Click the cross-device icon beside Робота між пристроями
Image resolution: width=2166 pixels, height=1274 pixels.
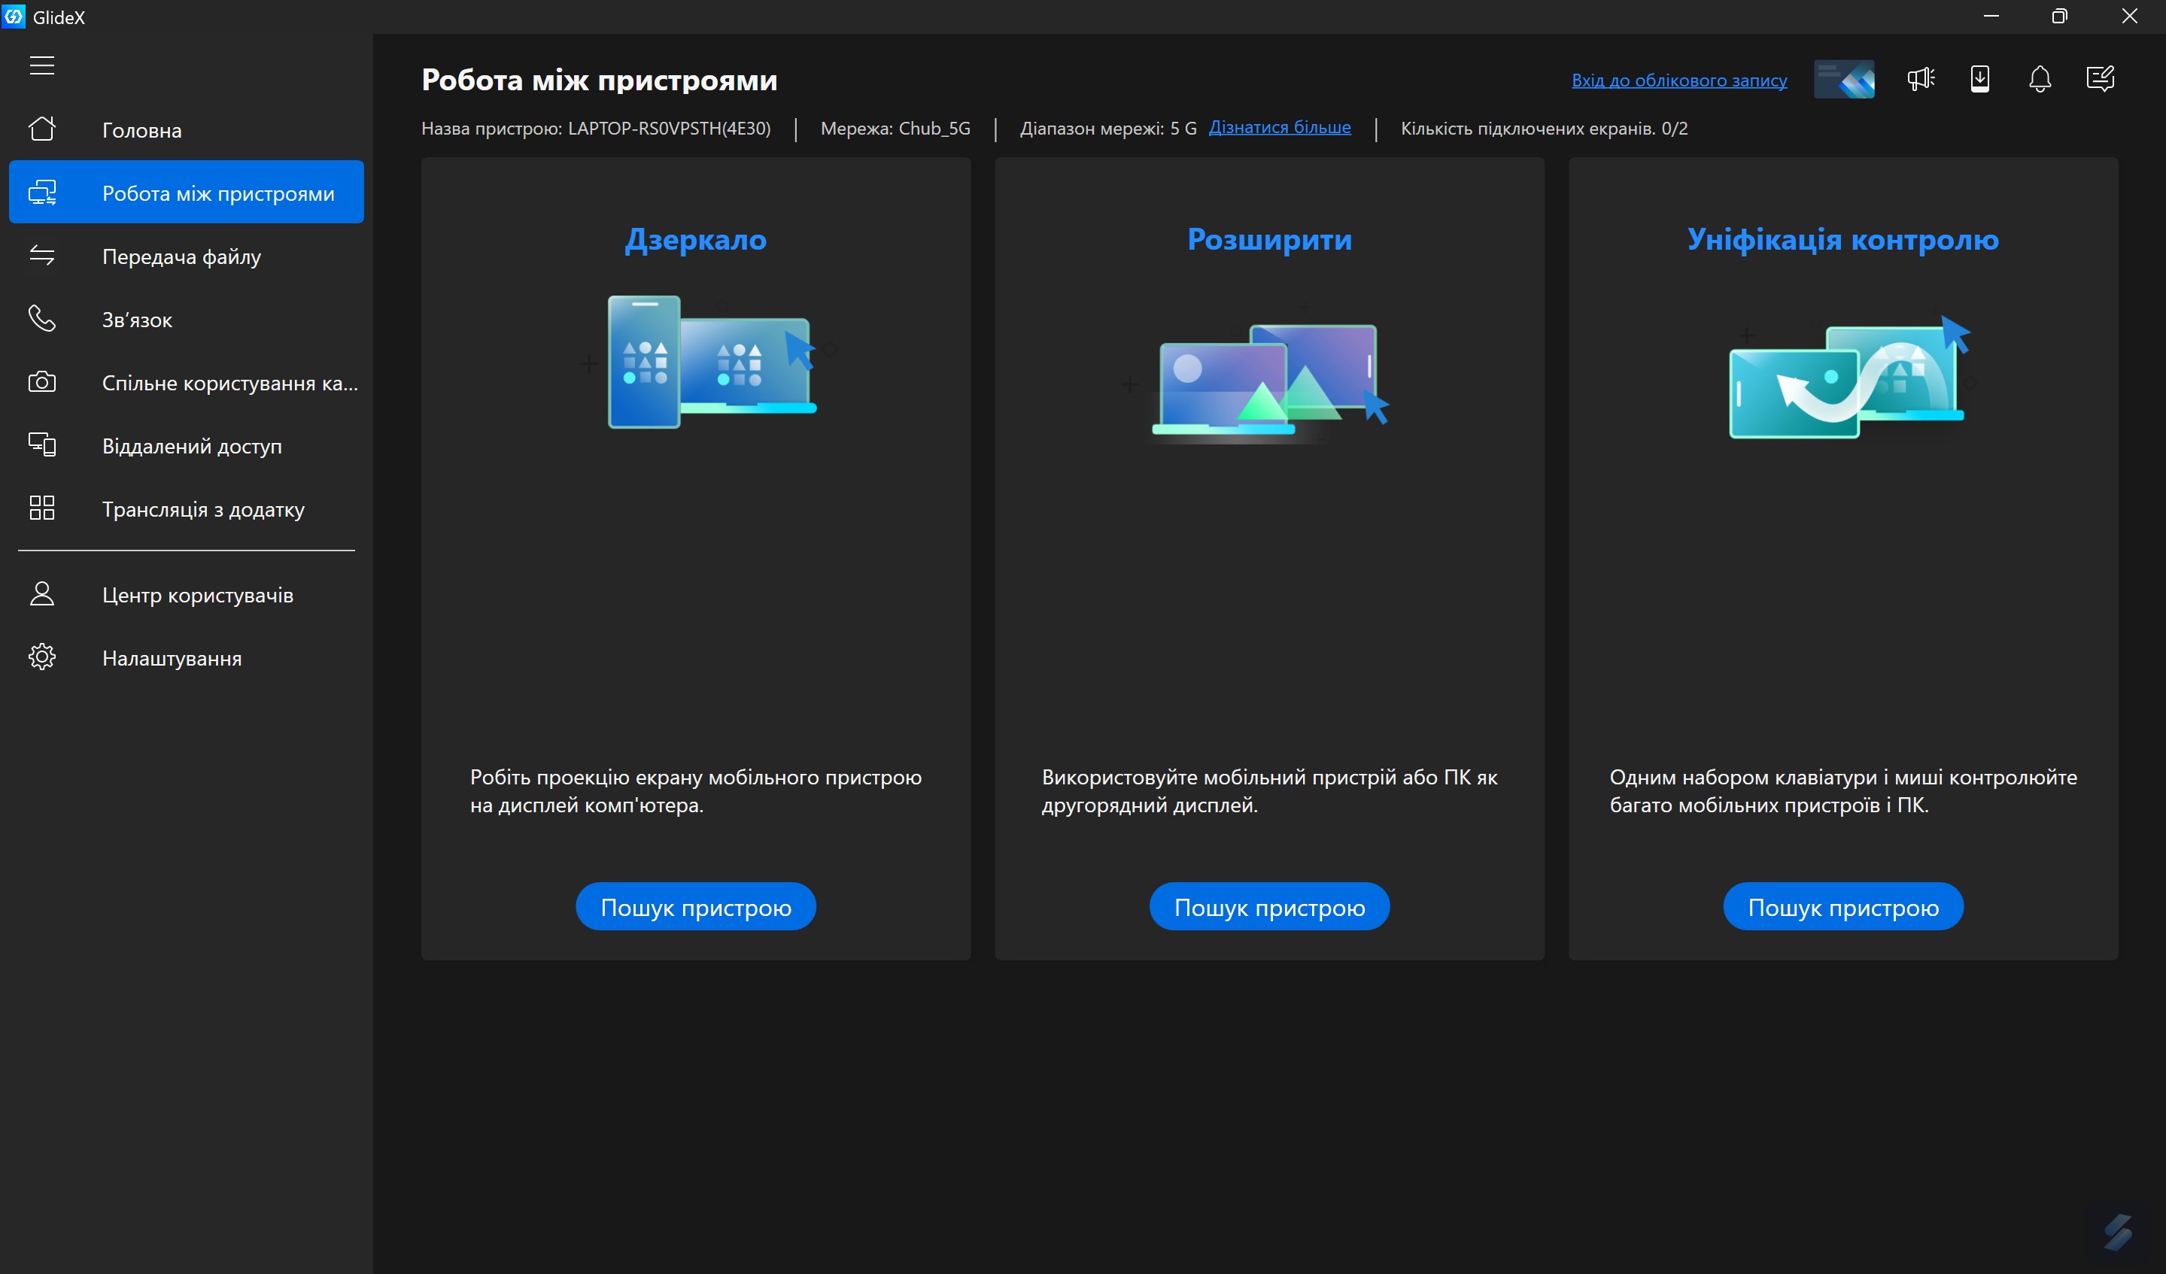pyautogui.click(x=41, y=193)
